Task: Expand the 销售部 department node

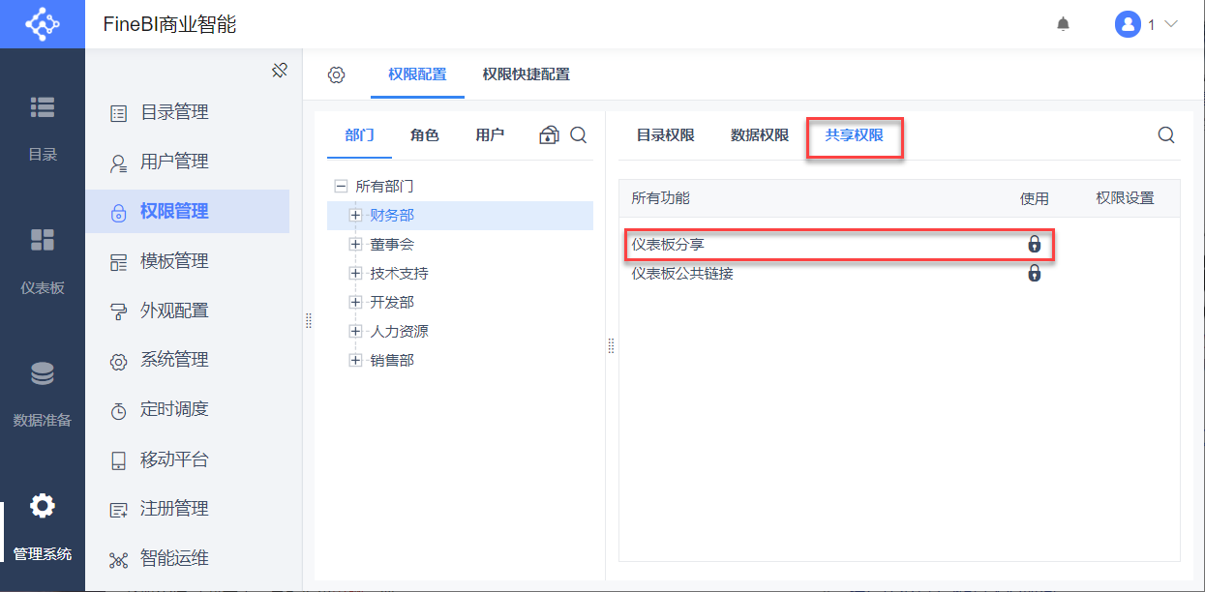Action: [x=355, y=361]
